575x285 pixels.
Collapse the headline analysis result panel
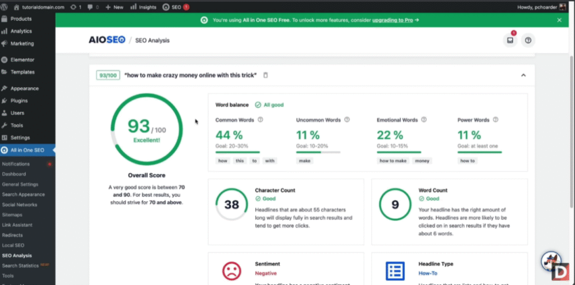click(523, 75)
